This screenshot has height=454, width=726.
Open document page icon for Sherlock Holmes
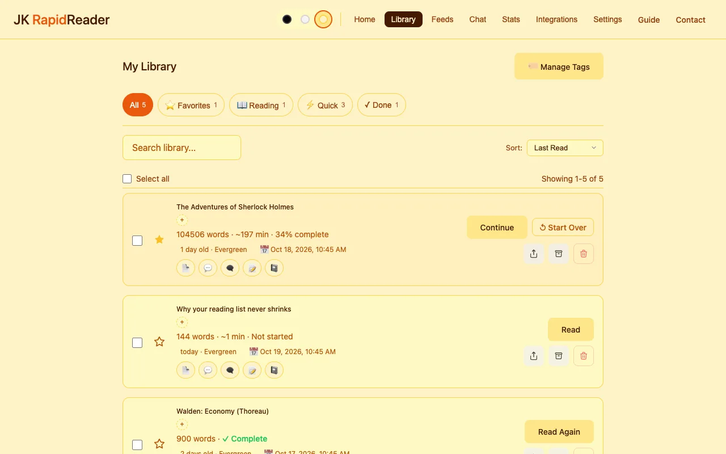click(x=185, y=268)
